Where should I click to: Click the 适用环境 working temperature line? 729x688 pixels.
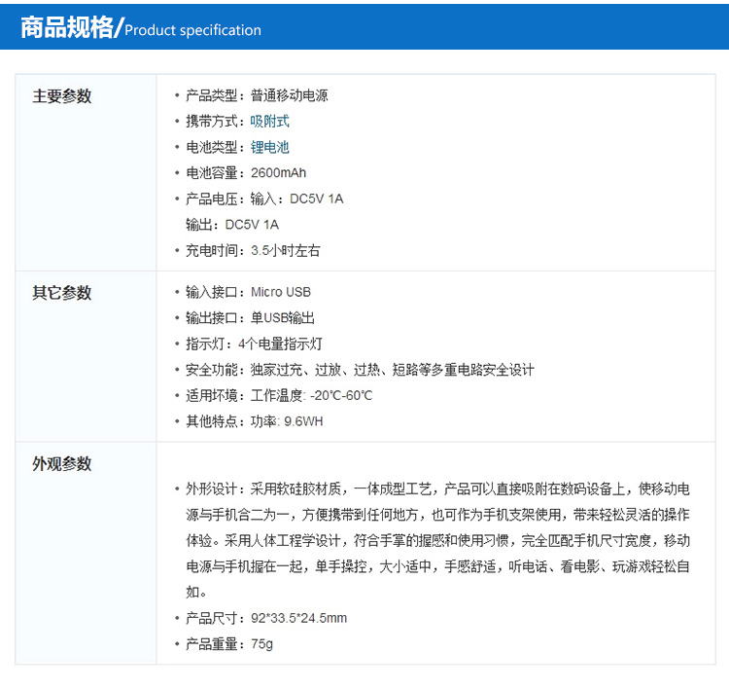tap(279, 396)
